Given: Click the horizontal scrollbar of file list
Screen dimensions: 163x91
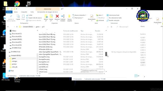Looking at the screenshot, I should pos(76,74).
